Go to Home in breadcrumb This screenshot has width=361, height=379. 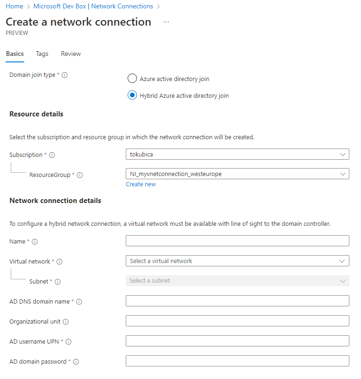(14, 6)
